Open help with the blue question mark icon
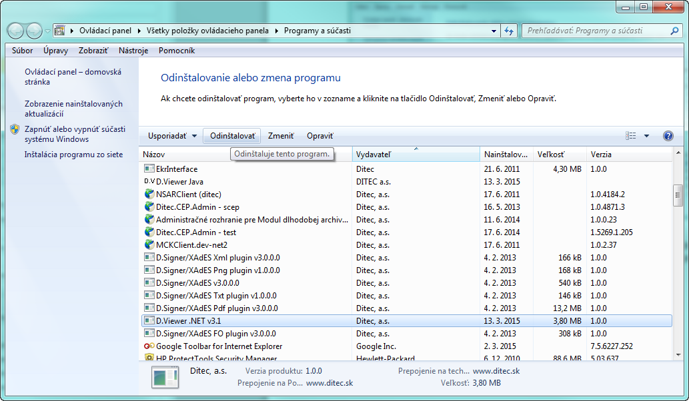Image resolution: width=689 pixels, height=401 pixels. [x=668, y=136]
